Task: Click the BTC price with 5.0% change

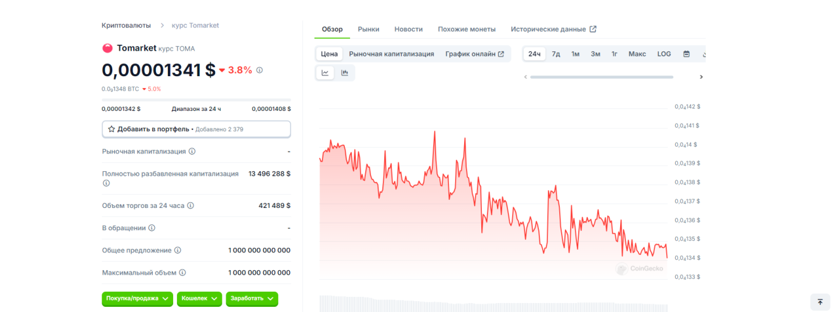Action: coord(131,89)
